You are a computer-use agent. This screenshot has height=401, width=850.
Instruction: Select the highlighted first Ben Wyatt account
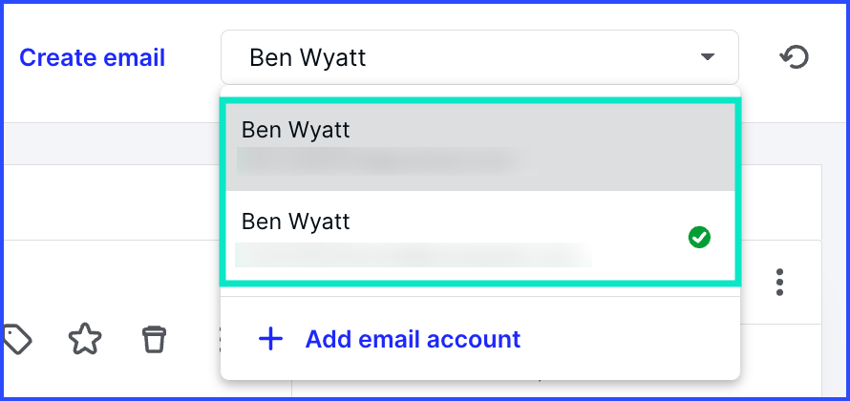coord(479,147)
